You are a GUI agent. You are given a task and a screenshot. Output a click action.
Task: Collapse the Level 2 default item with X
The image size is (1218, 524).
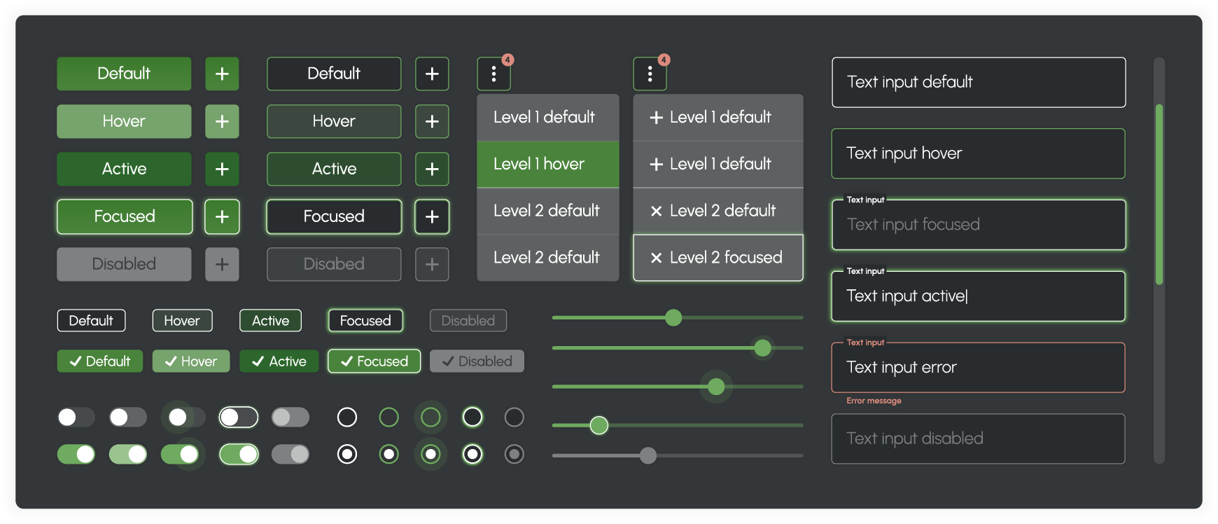[x=717, y=211]
